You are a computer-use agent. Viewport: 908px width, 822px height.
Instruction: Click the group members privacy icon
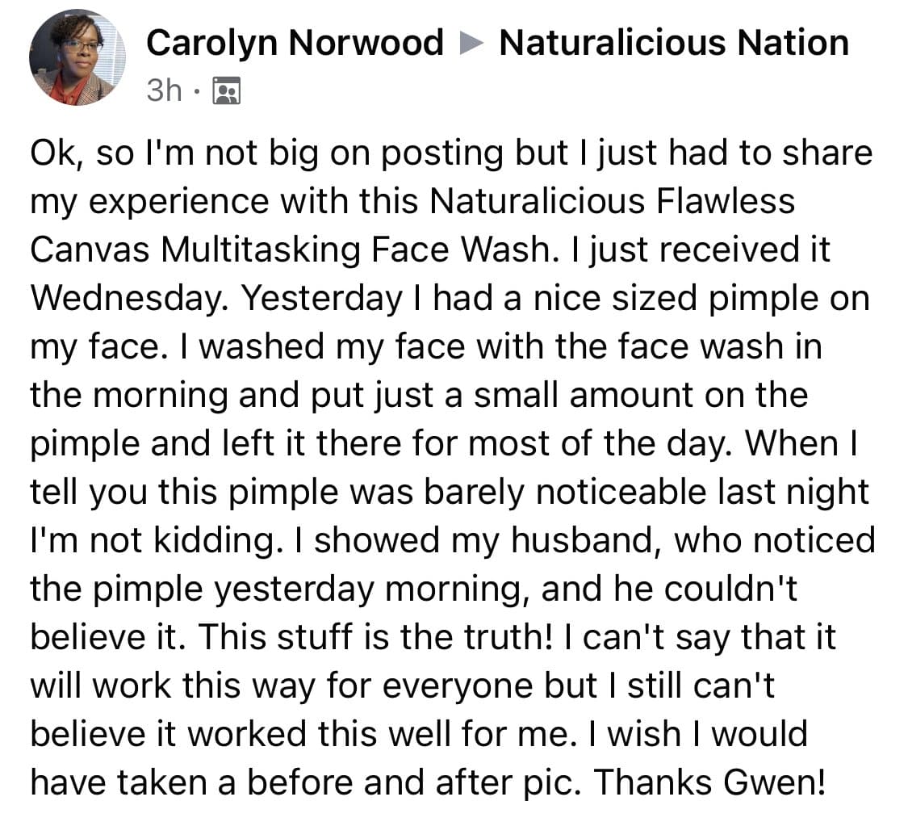pyautogui.click(x=226, y=91)
